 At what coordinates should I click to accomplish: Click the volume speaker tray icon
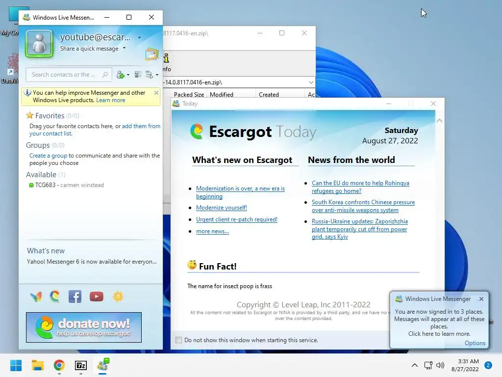click(441, 365)
